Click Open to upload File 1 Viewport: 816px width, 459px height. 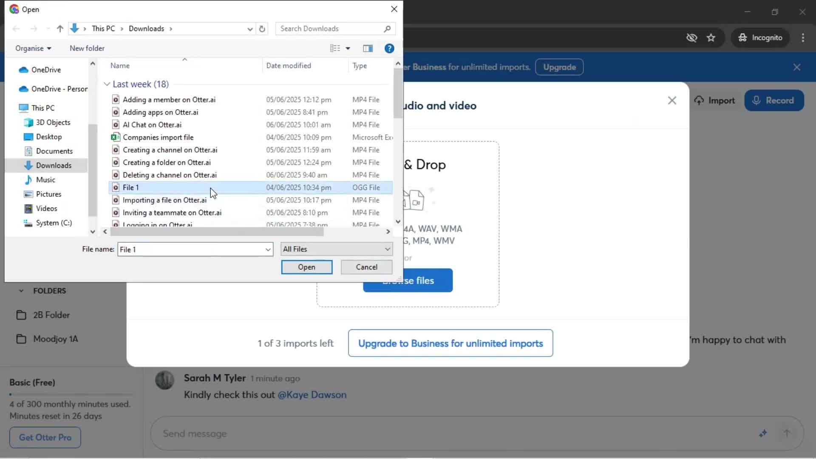click(306, 267)
